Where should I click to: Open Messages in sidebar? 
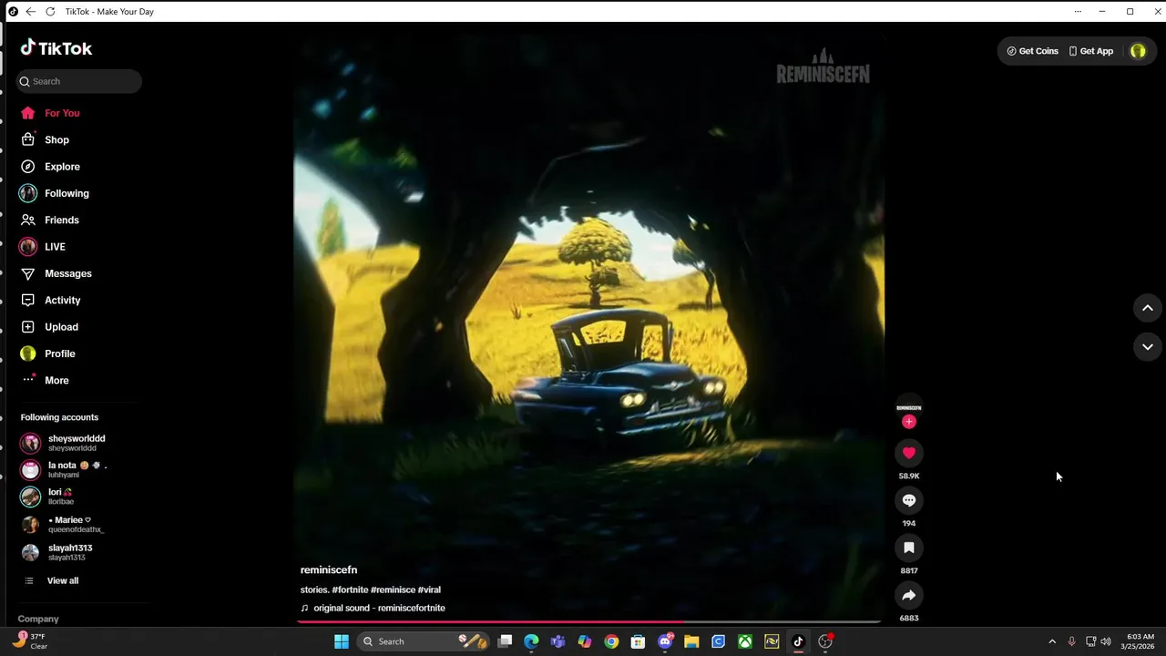click(x=67, y=273)
